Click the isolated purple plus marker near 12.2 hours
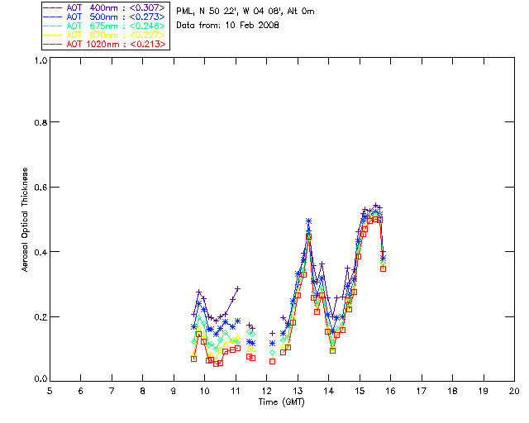The width and height of the screenshot is (529, 423). [272, 333]
